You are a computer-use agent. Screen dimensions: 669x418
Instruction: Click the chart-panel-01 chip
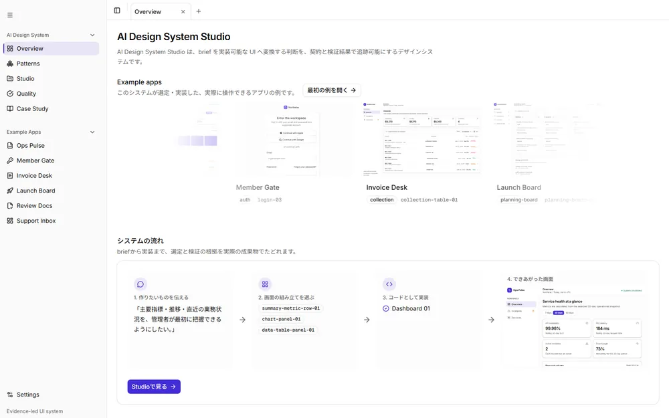281,319
